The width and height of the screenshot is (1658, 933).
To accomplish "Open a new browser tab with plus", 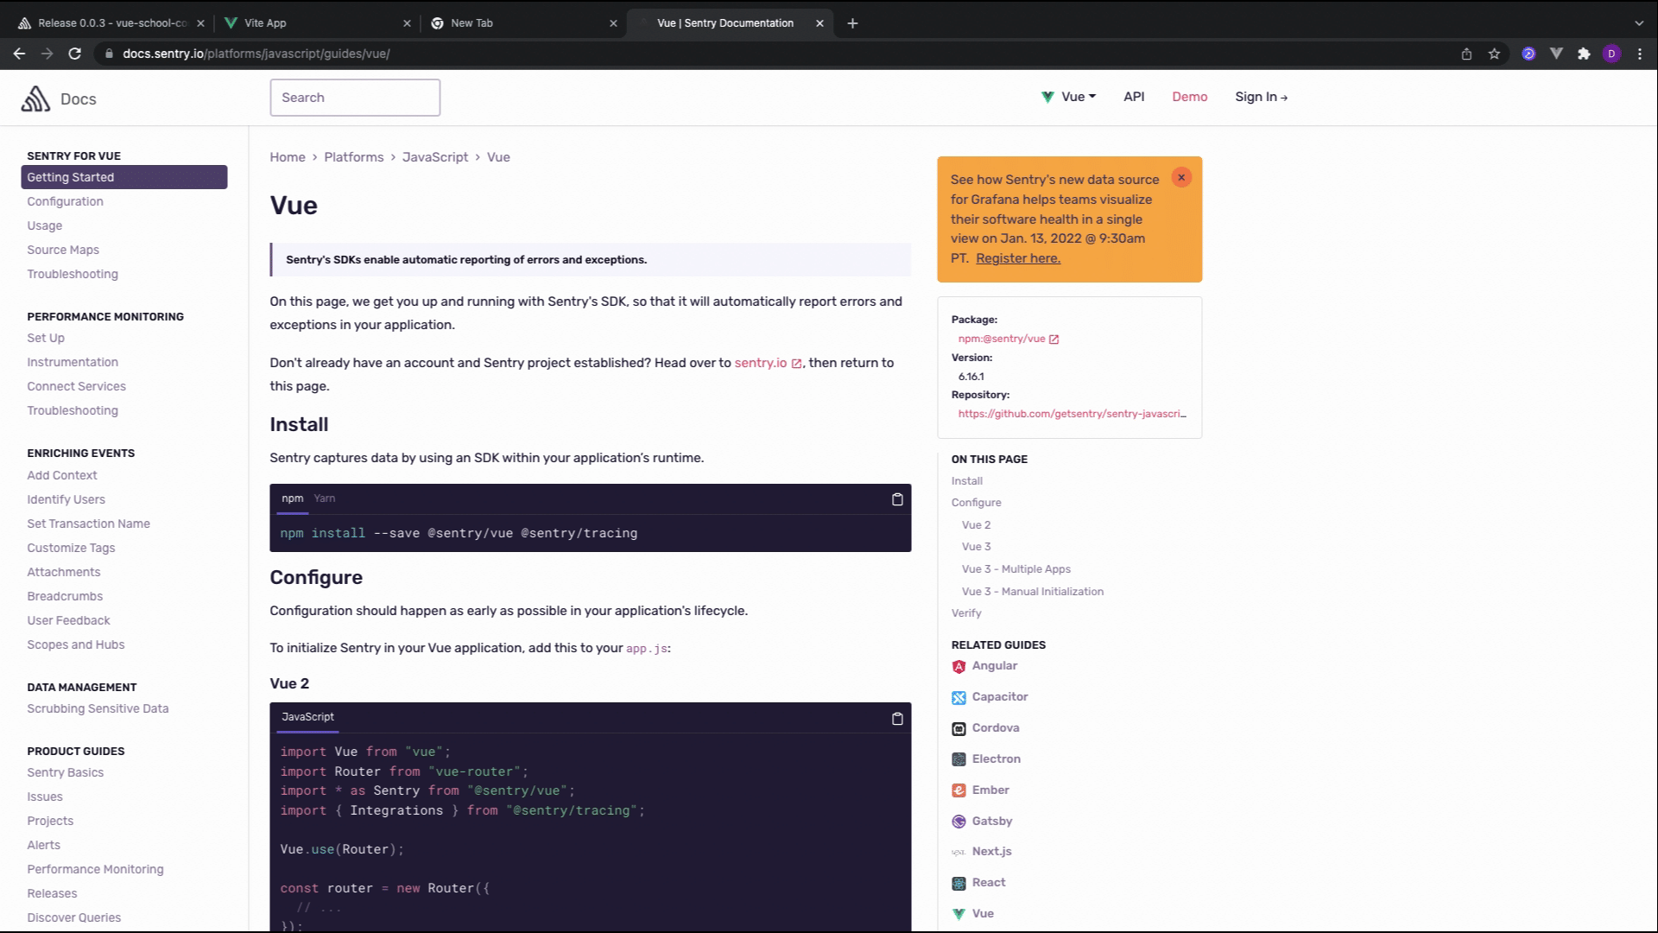I will (852, 23).
